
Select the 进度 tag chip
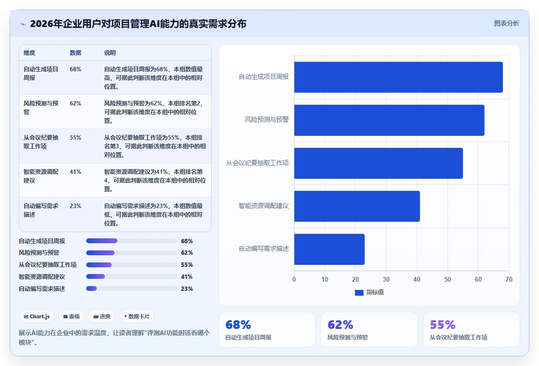coord(102,316)
